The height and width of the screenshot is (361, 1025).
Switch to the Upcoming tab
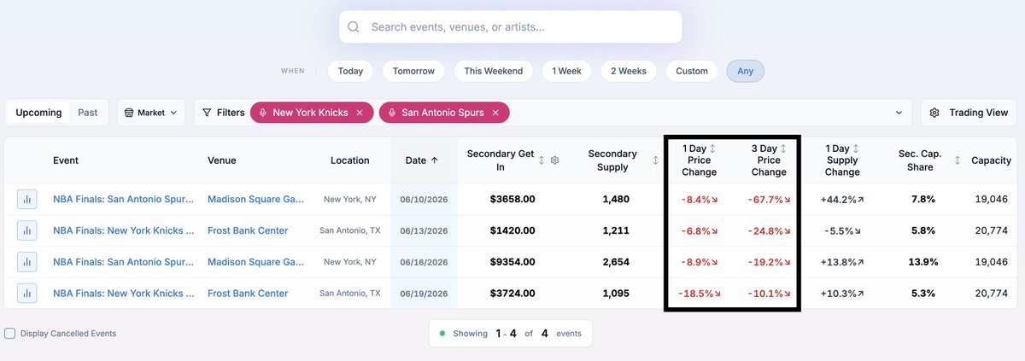(38, 113)
